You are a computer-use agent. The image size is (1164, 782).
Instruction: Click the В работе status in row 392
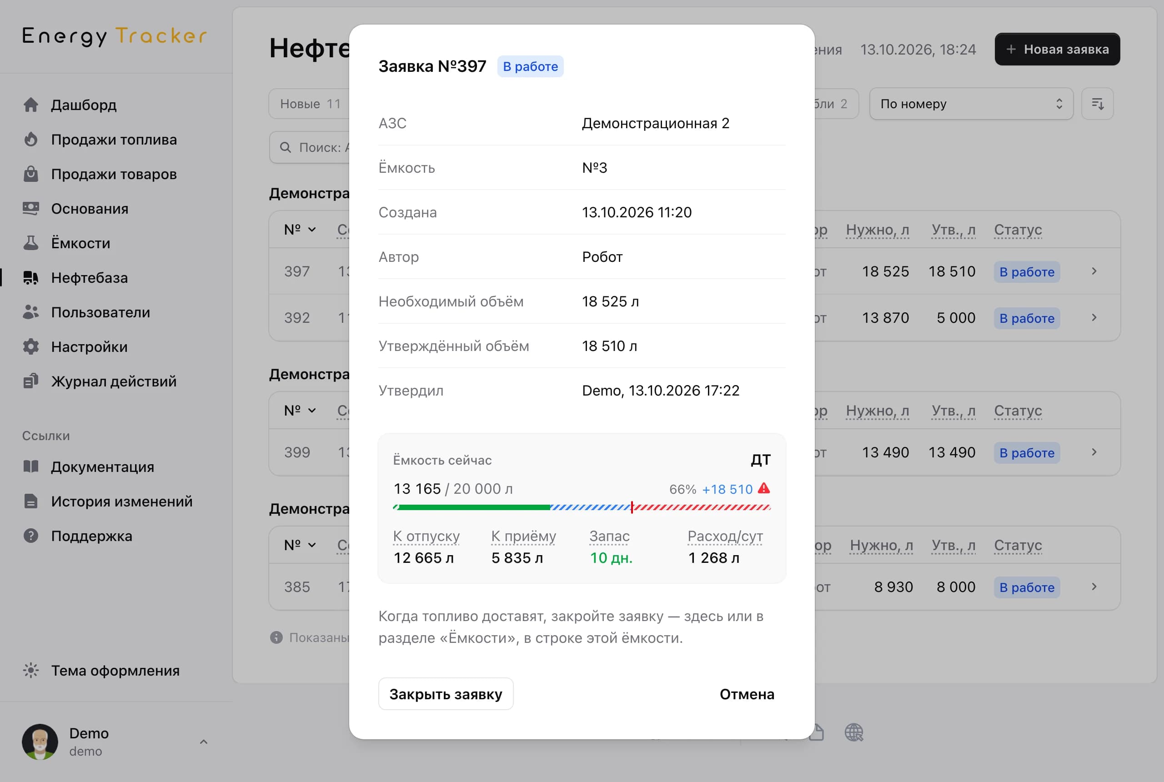(1026, 318)
